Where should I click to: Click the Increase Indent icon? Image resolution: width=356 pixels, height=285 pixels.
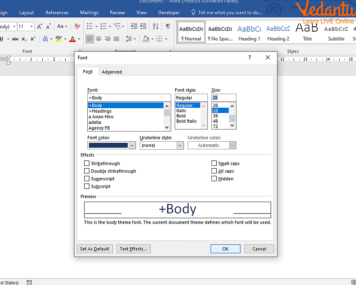143,26
